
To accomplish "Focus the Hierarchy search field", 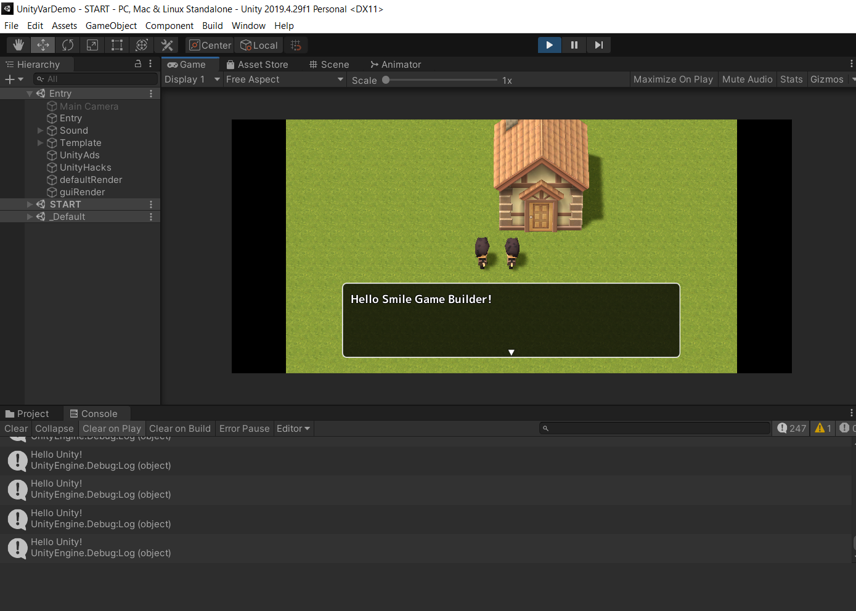I will click(x=96, y=79).
